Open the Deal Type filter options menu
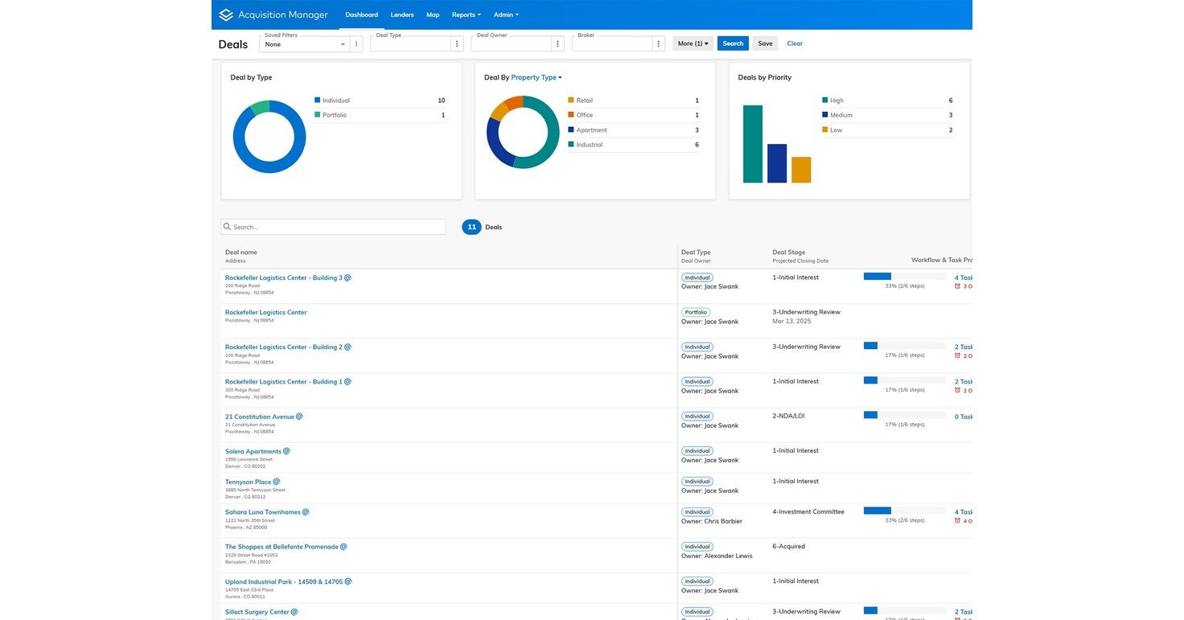Image resolution: width=1184 pixels, height=620 pixels. click(457, 44)
